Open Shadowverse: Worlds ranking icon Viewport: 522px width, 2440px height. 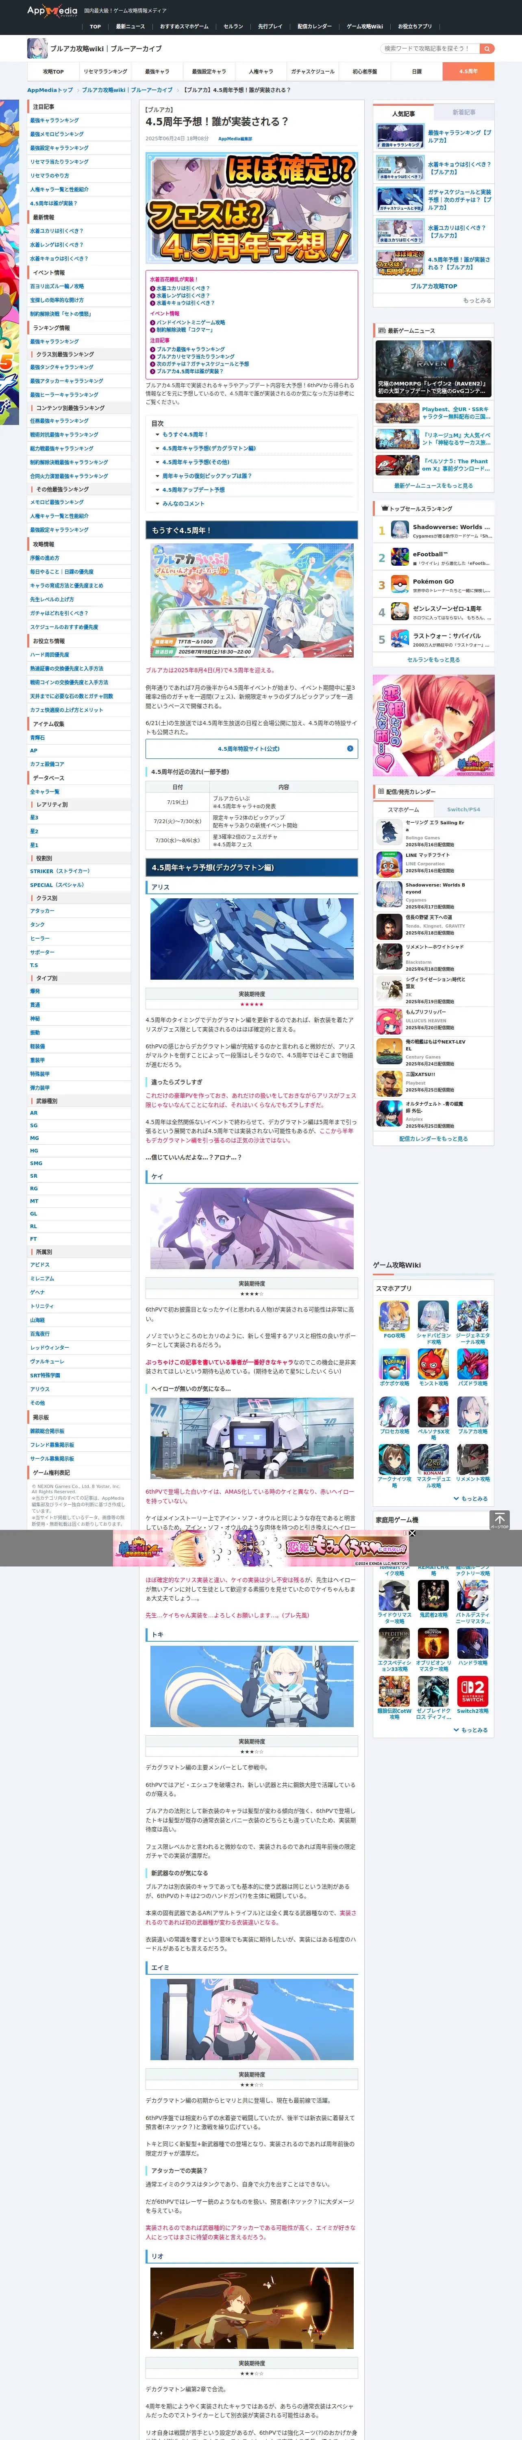(400, 530)
